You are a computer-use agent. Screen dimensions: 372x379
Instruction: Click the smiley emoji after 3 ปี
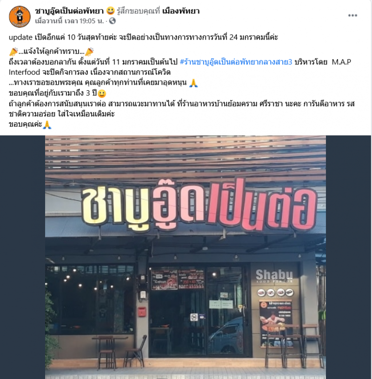click(102, 93)
